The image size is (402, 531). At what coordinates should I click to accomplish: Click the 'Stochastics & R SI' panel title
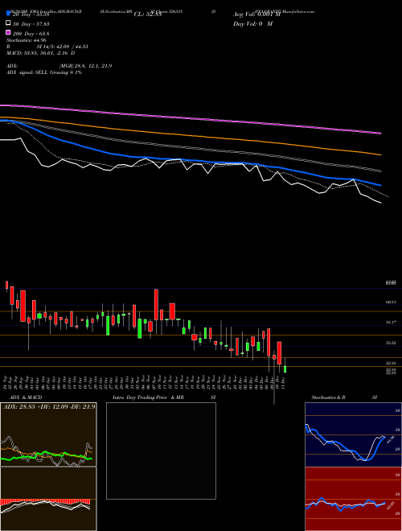[x=344, y=397]
